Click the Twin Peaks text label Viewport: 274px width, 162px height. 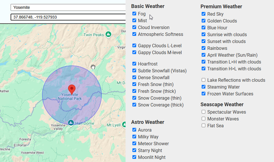pyautogui.click(x=94, y=35)
